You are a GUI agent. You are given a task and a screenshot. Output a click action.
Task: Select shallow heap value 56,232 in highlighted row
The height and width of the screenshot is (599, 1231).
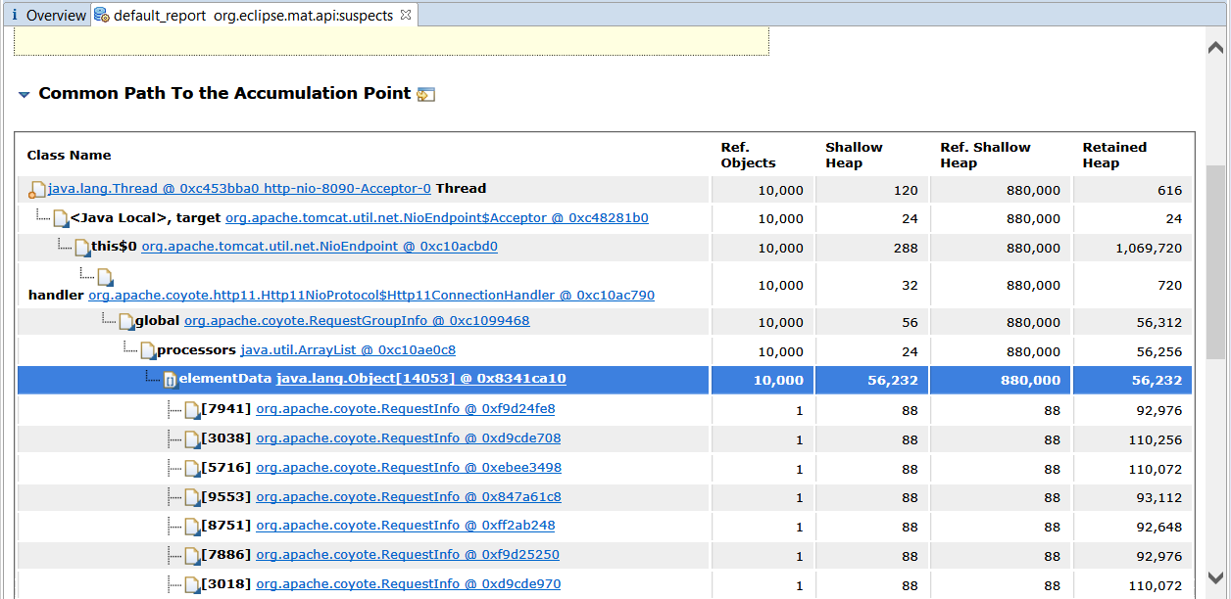(x=892, y=380)
